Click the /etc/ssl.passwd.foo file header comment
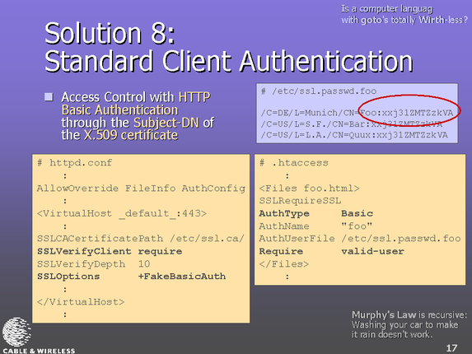Screen dimensions: 472x354 (x=319, y=91)
